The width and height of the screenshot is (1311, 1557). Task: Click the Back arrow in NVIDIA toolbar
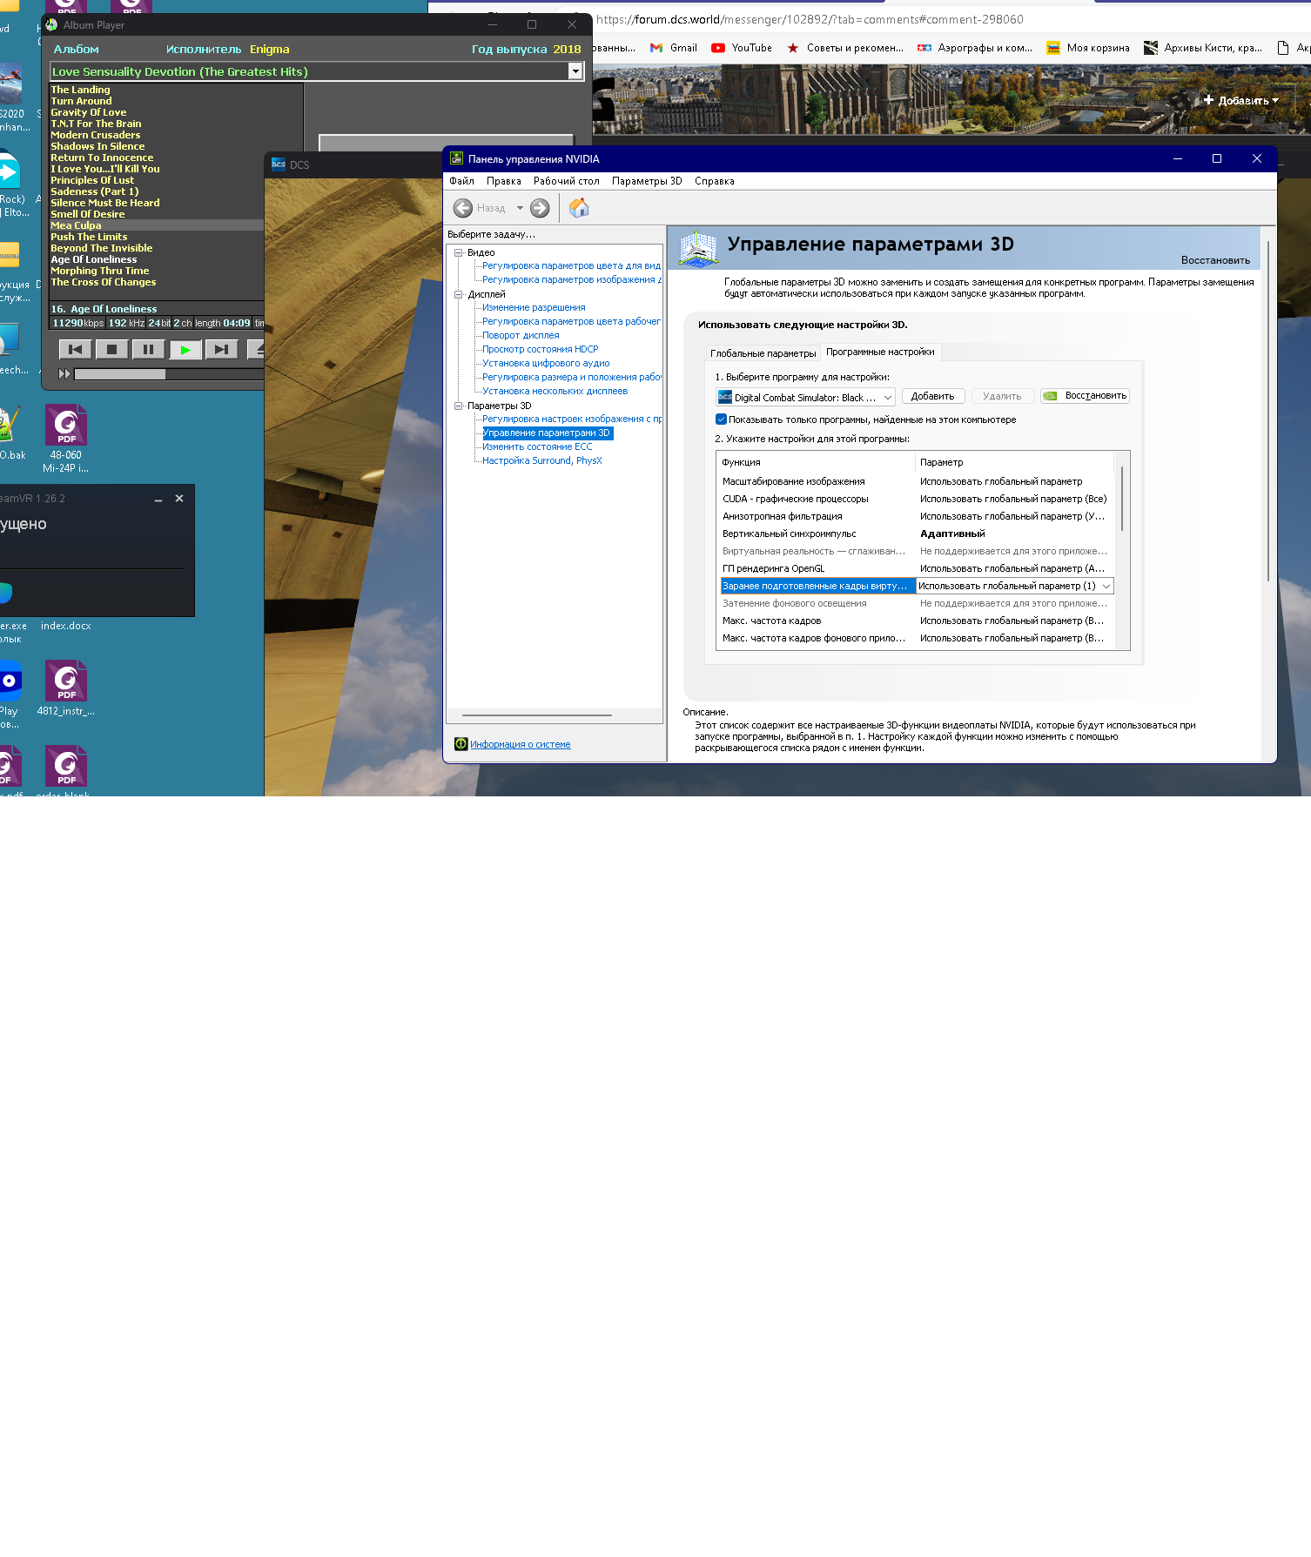click(463, 208)
